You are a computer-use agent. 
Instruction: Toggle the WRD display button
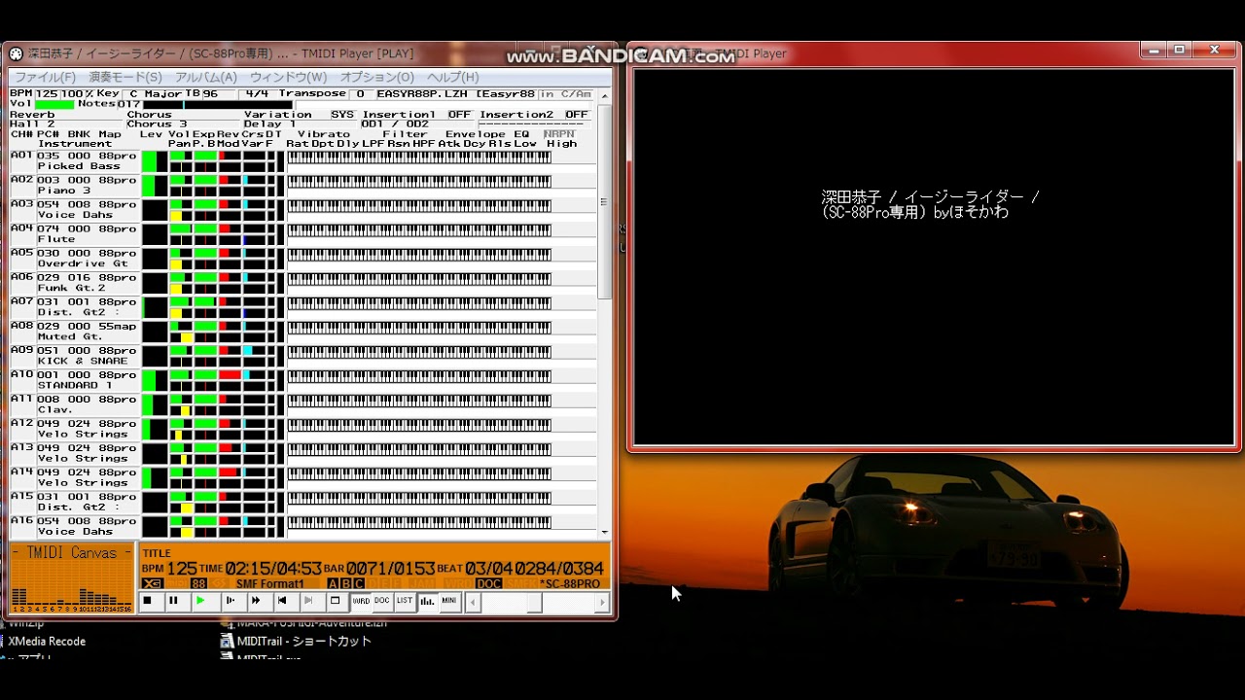point(361,601)
